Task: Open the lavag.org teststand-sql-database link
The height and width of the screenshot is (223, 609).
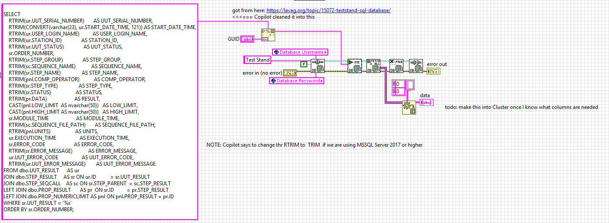Action: (x=328, y=10)
